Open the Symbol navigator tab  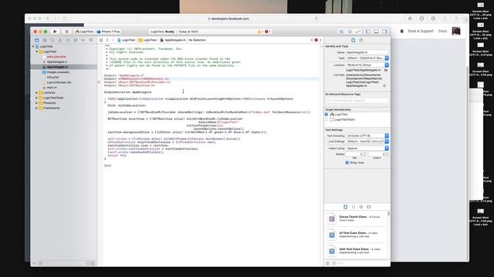pos(45,40)
